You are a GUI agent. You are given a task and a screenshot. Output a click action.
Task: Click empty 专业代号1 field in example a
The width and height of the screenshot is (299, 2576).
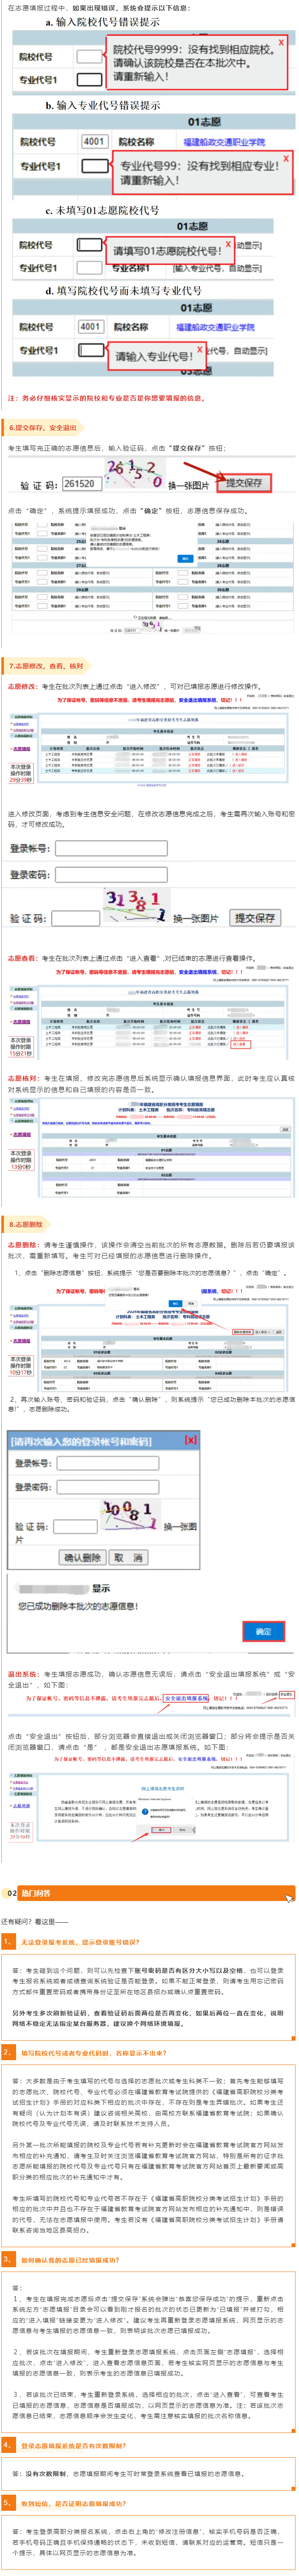pos(90,79)
